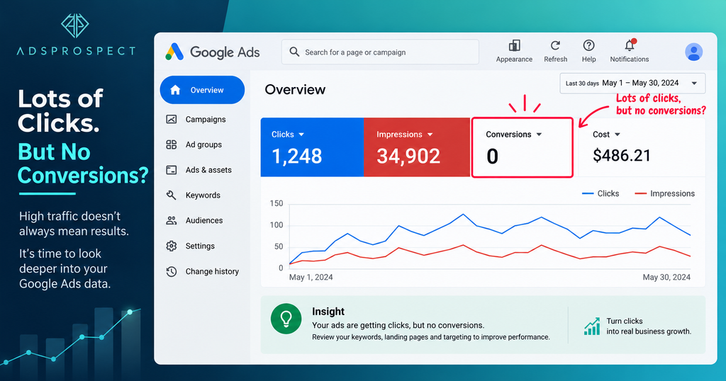Open the Campaigns menu item

tap(202, 119)
